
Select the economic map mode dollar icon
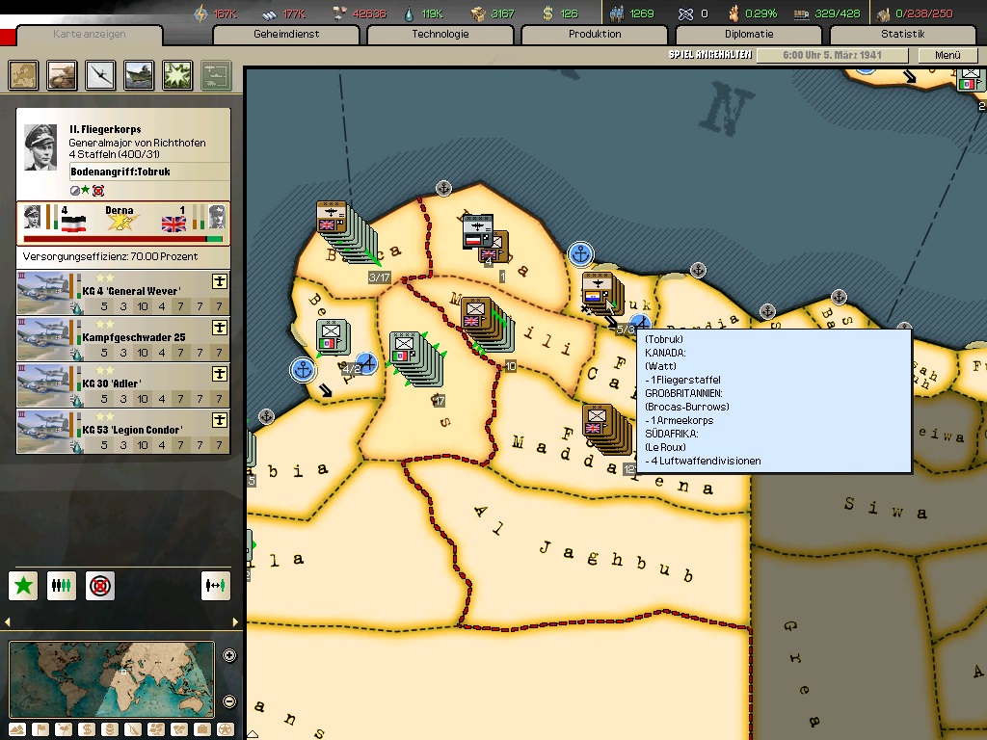(x=86, y=729)
